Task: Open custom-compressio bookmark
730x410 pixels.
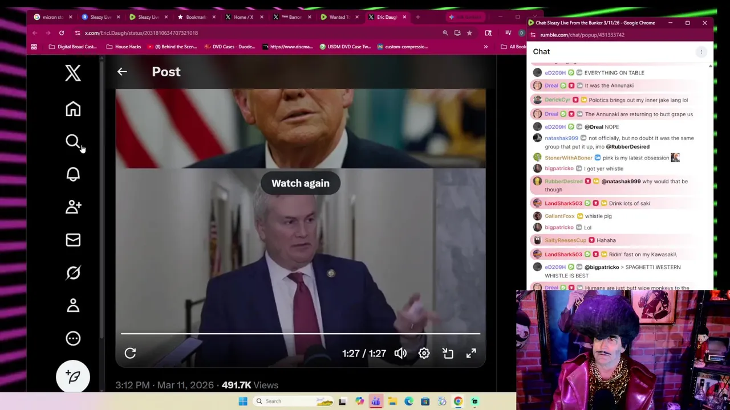Action: (402, 47)
